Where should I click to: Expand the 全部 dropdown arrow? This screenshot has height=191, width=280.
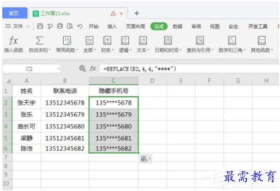click(95, 50)
